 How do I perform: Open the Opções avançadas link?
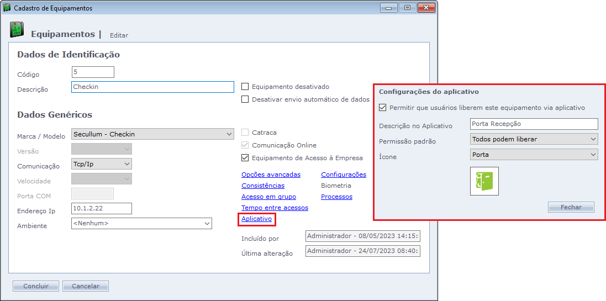[271, 175]
